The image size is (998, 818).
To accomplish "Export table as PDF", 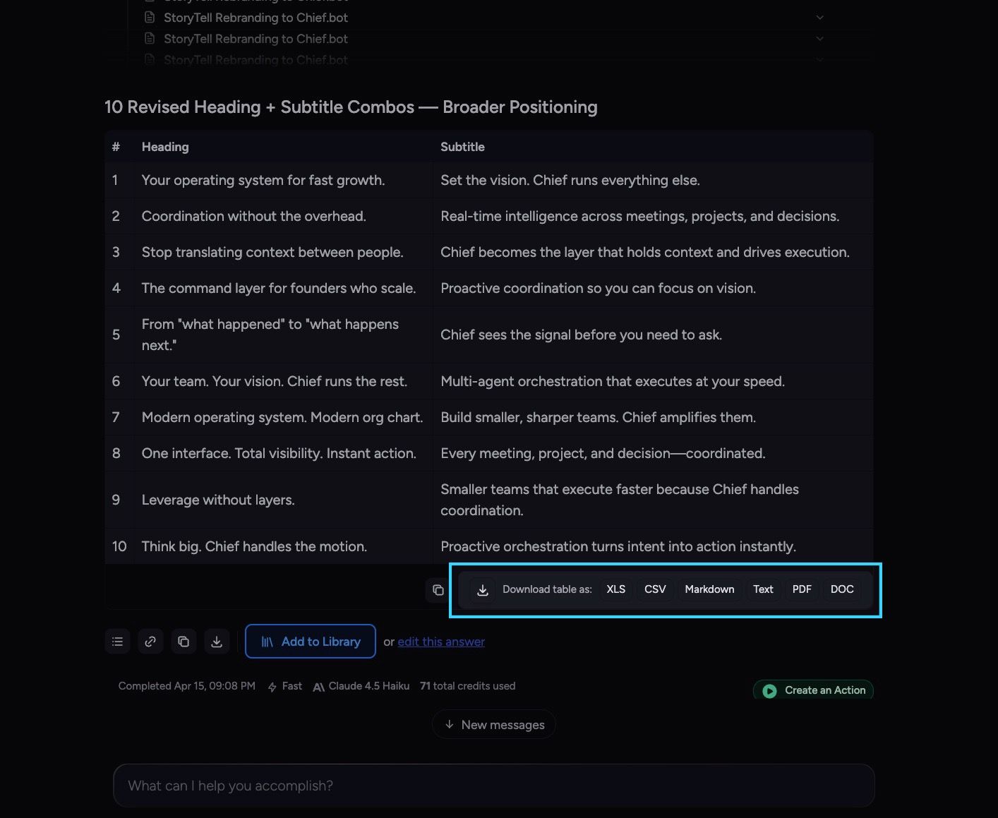I will pyautogui.click(x=802, y=589).
